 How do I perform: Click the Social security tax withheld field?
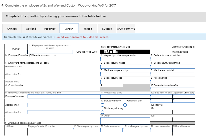(172, 67)
